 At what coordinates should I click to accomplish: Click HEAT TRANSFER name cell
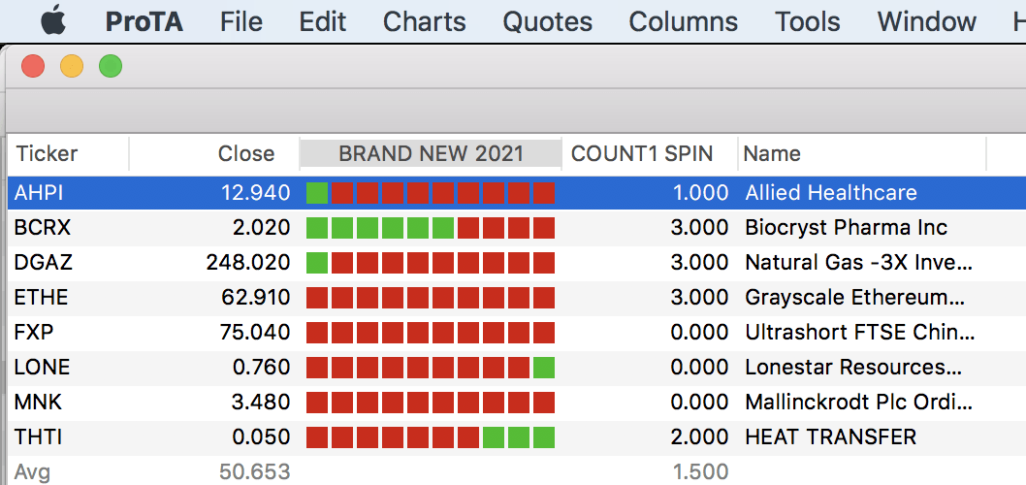830,436
